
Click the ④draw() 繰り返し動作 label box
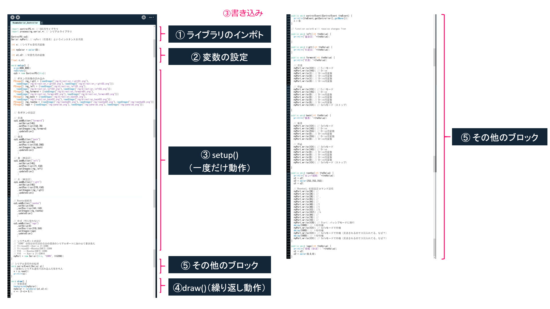point(219,287)
